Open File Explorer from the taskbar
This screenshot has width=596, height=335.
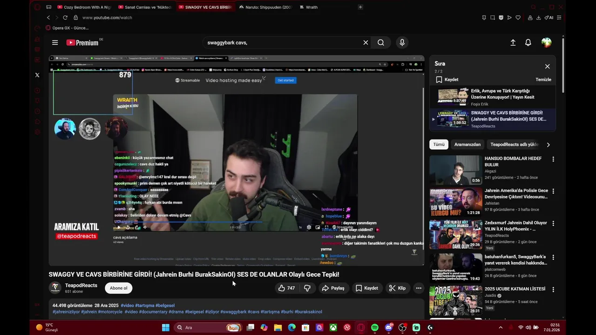tap(278, 328)
